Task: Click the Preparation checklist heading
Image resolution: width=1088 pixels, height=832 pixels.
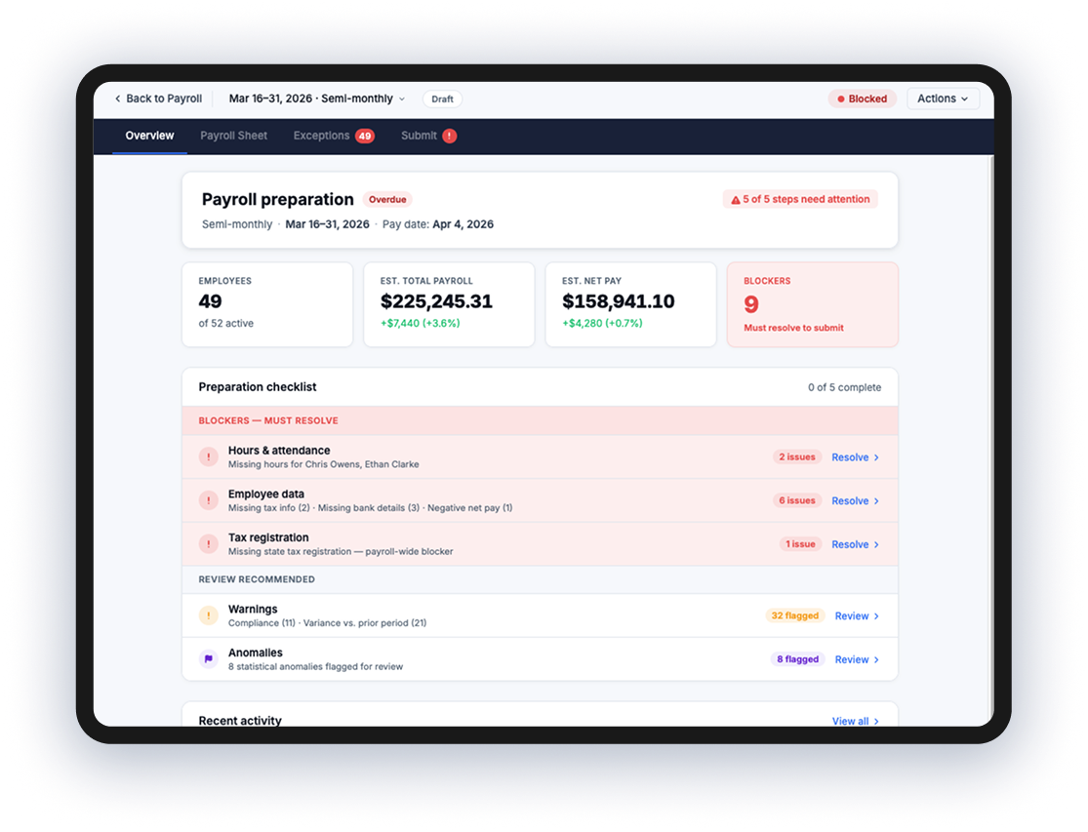Action: pos(258,387)
